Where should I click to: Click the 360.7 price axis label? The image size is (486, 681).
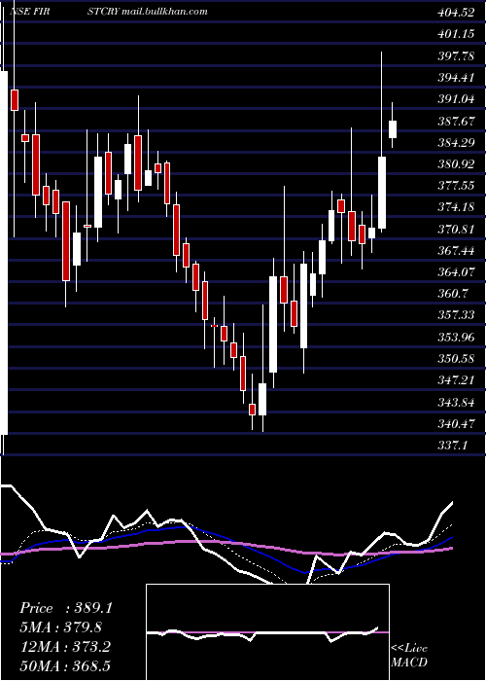click(453, 294)
